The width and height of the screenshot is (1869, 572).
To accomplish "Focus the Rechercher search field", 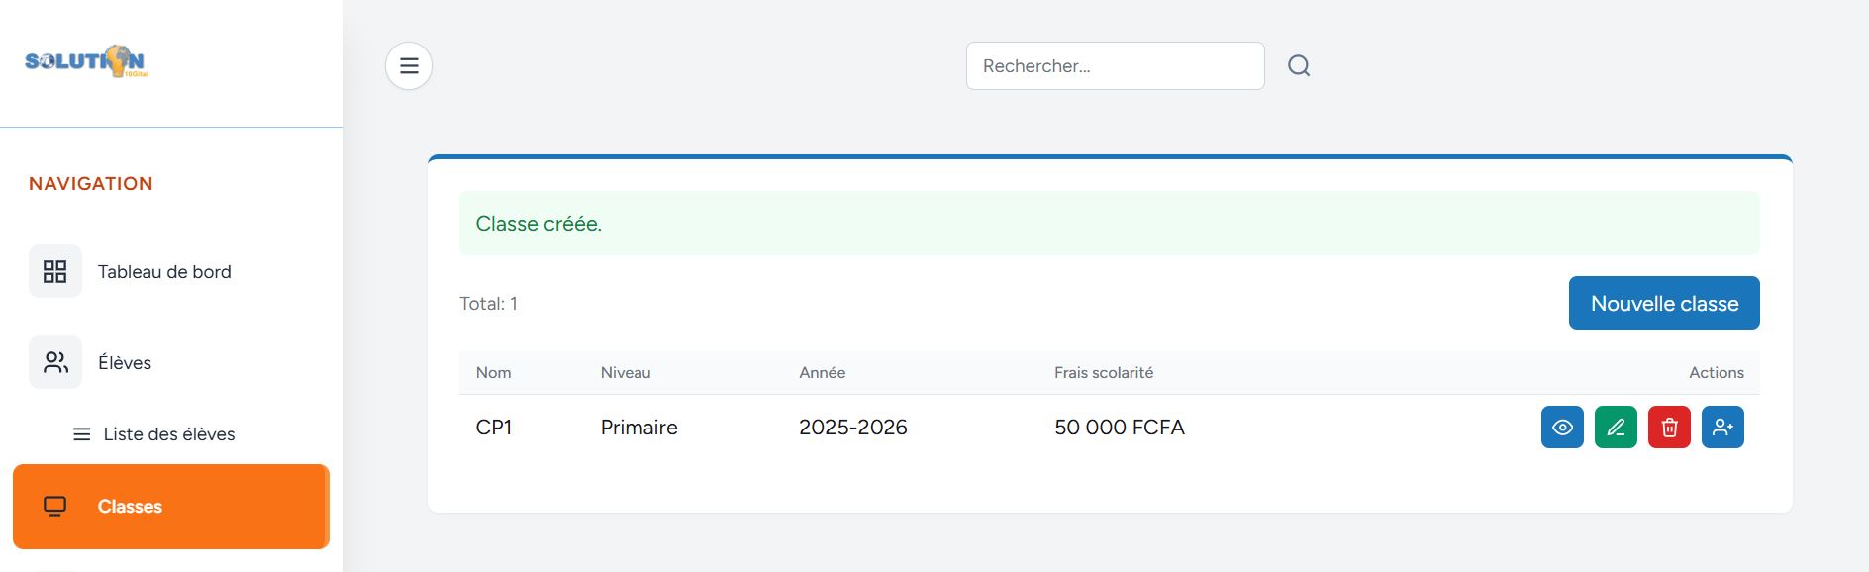I will point(1115,66).
